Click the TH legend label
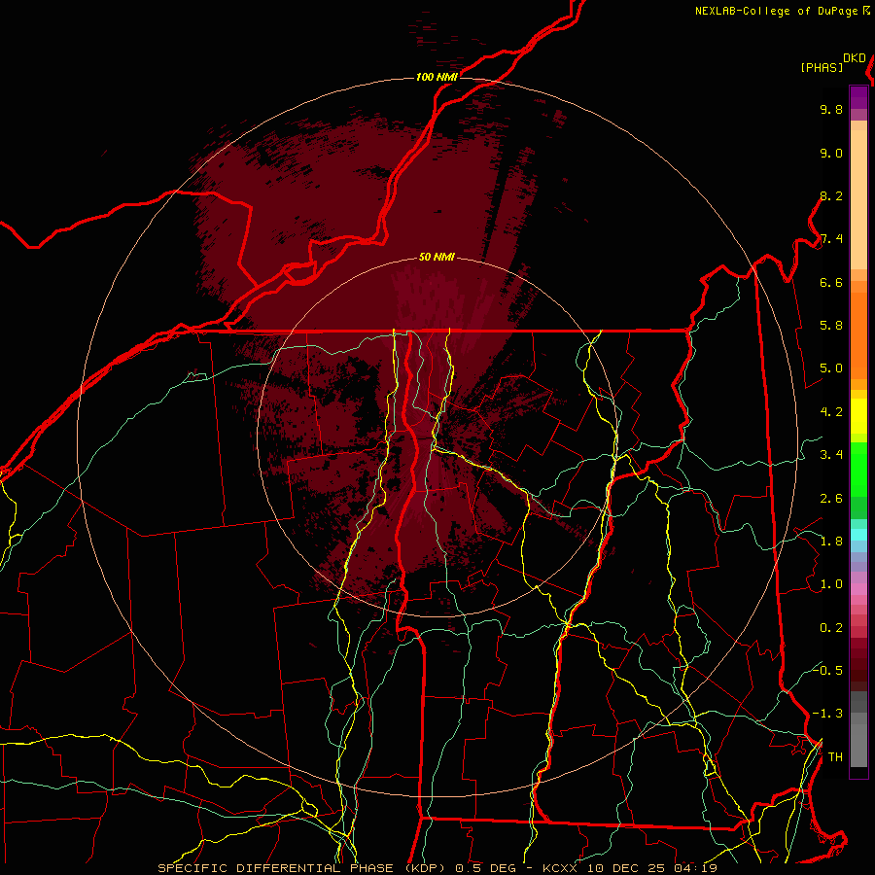This screenshot has width=875, height=875. 835,757
